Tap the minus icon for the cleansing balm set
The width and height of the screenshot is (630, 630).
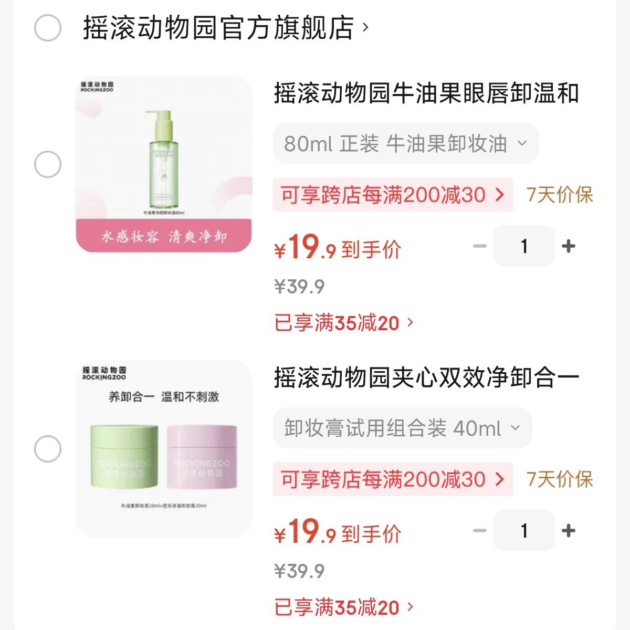(x=478, y=530)
